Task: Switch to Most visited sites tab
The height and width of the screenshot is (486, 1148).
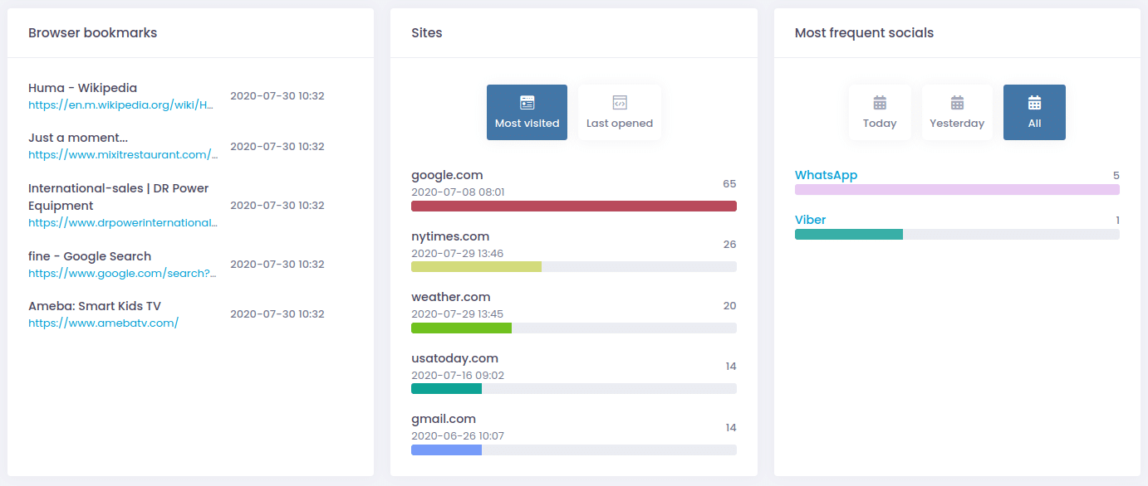Action: [527, 112]
